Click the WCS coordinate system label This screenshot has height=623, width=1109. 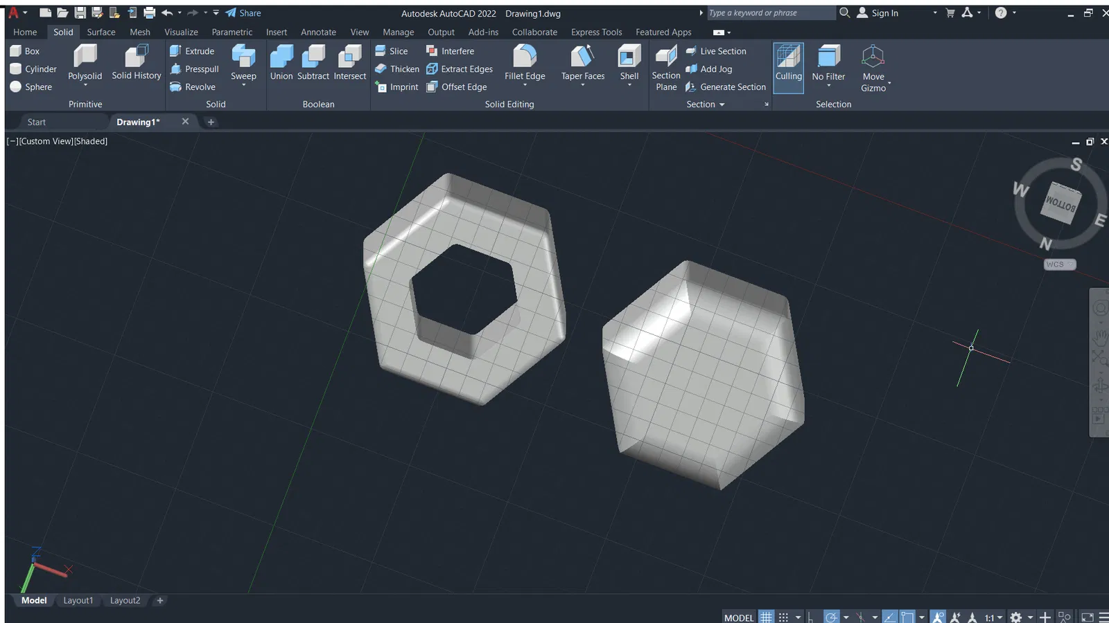1059,264
